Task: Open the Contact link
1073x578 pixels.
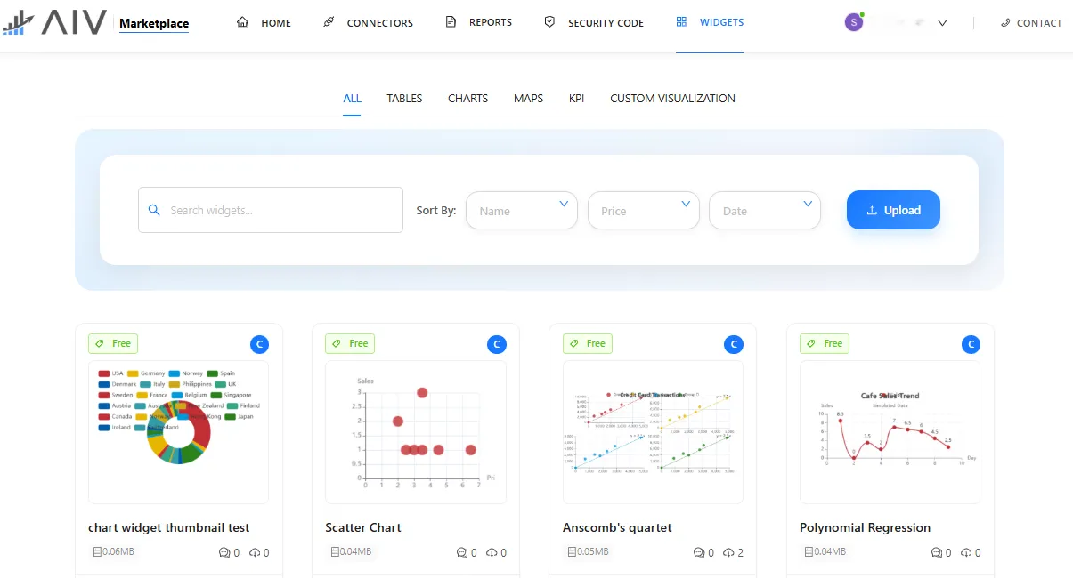Action: [x=1031, y=23]
